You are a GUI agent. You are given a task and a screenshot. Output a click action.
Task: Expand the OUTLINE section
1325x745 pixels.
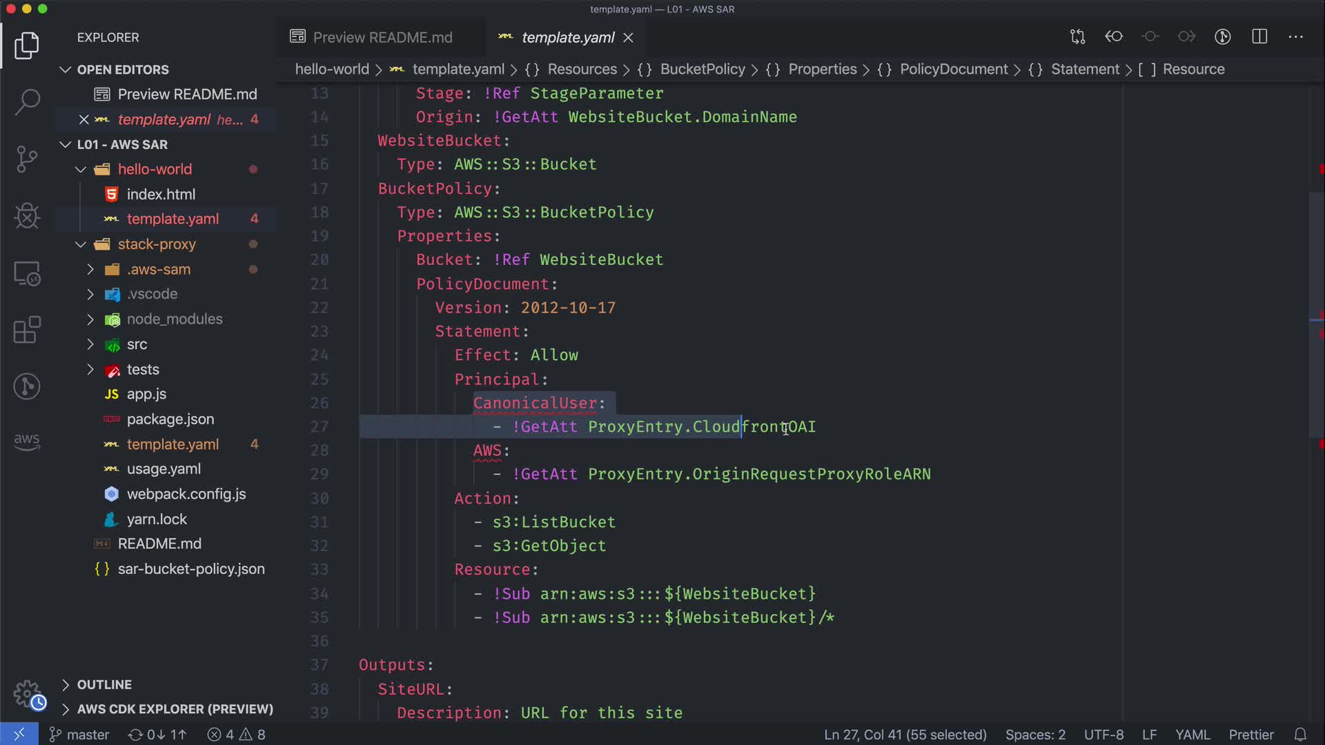click(x=104, y=684)
